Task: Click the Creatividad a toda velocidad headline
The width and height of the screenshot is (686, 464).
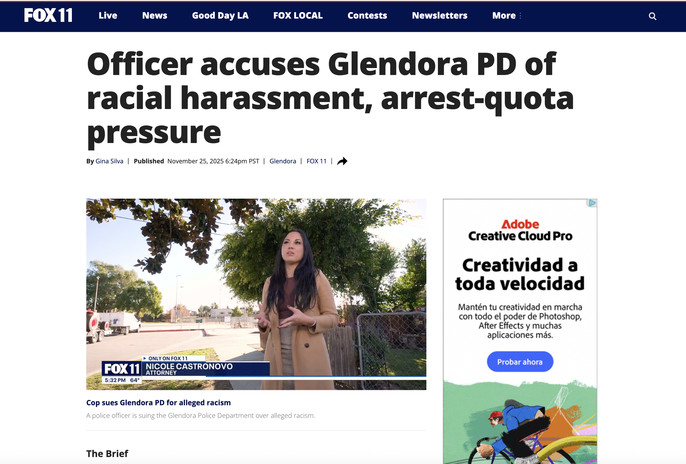Action: [520, 274]
